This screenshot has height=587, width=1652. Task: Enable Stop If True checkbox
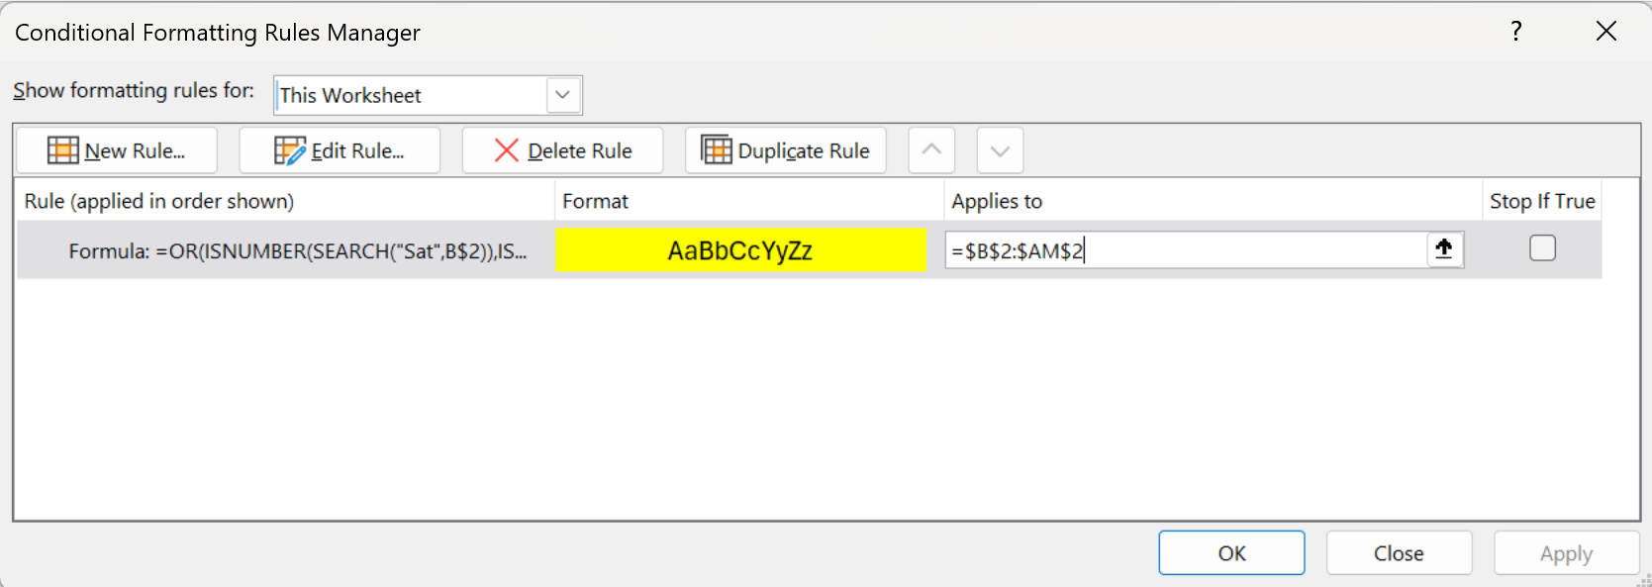[1542, 247]
